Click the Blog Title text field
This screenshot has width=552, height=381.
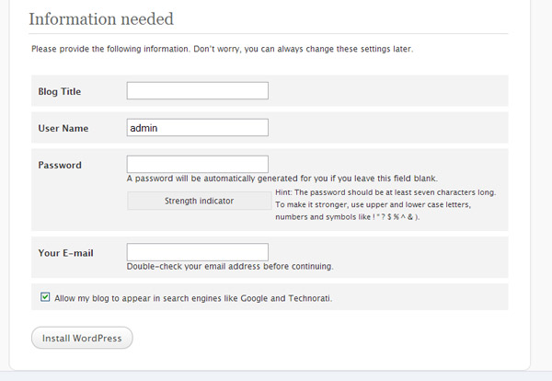pyautogui.click(x=198, y=90)
